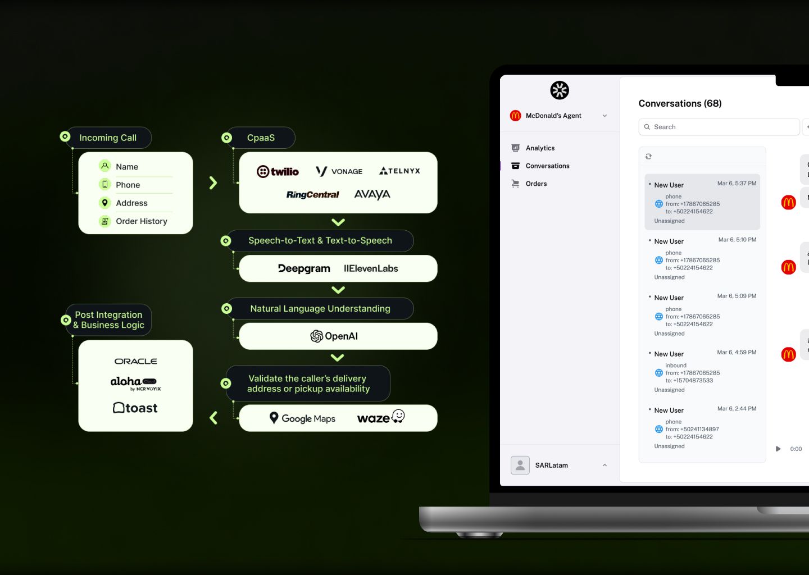Select the Validate caller's delivery address label
809x575 pixels.
(x=308, y=384)
